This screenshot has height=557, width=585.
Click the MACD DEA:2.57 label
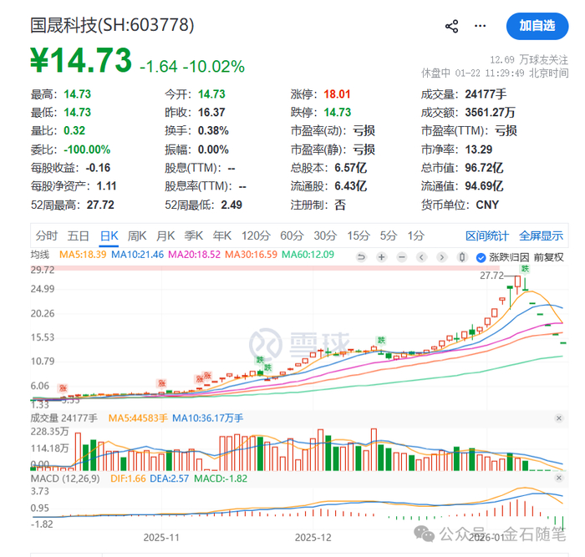[170, 479]
